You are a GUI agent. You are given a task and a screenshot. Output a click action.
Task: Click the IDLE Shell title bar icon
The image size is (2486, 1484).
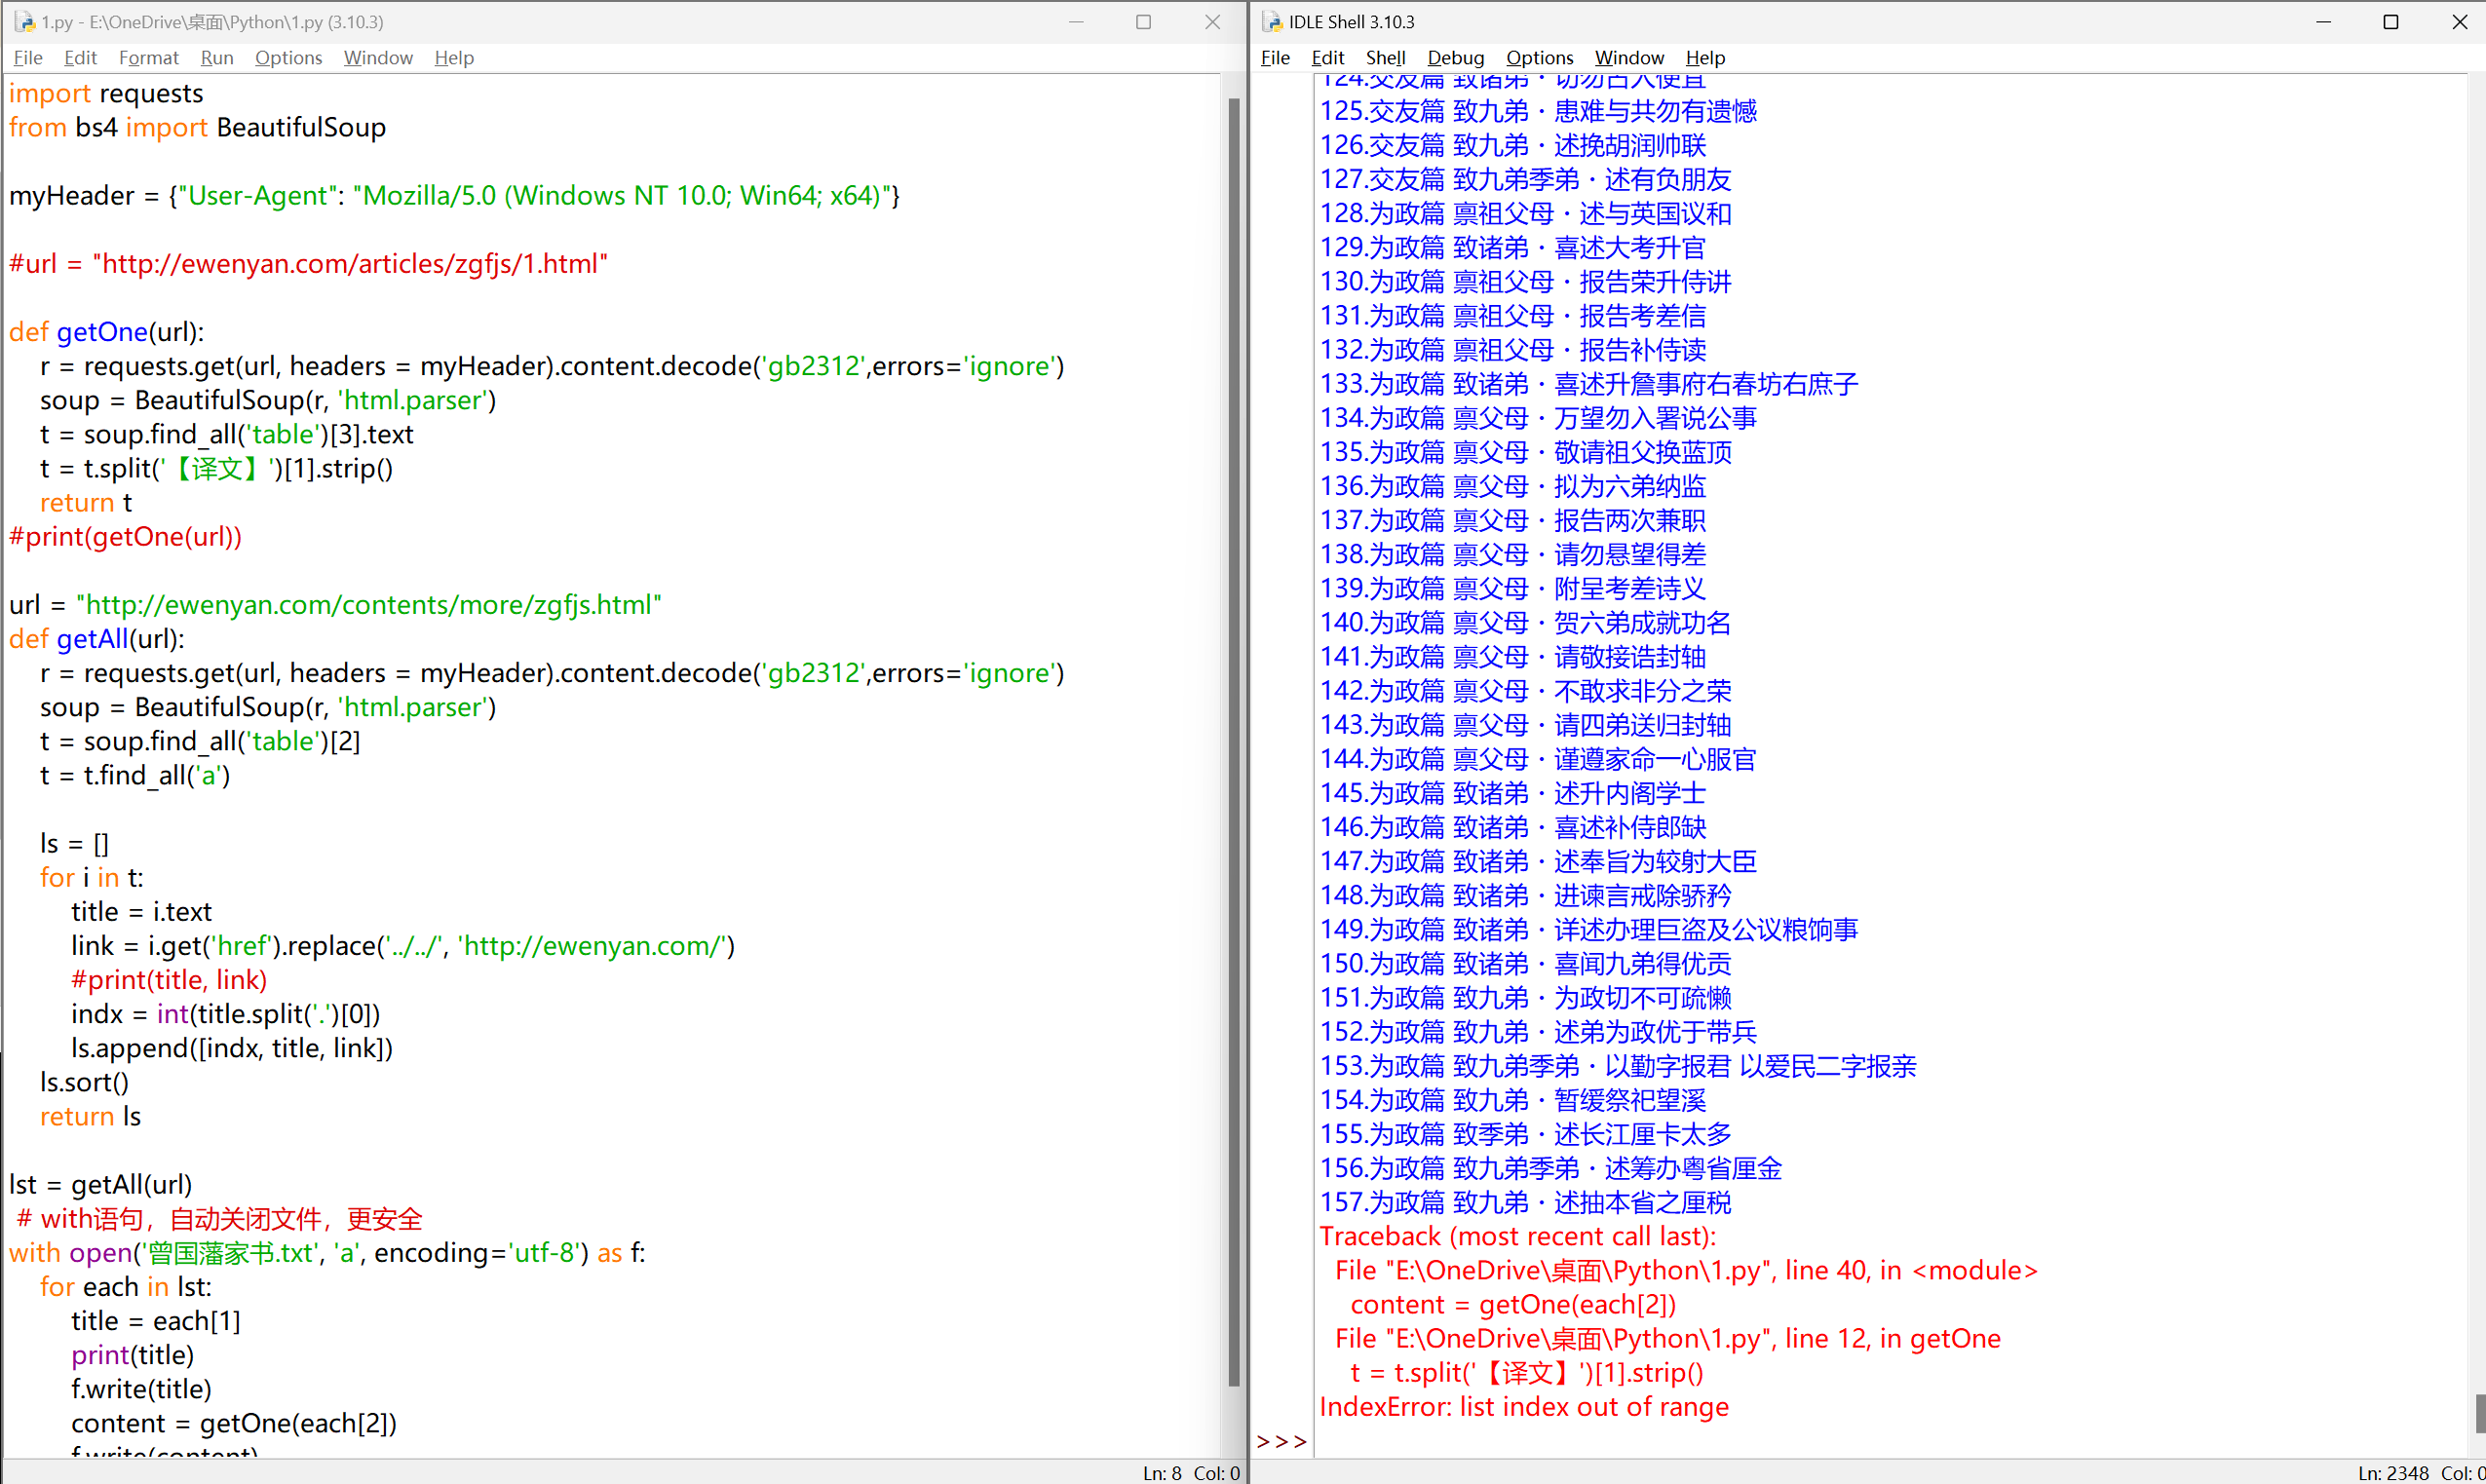coord(1271,21)
